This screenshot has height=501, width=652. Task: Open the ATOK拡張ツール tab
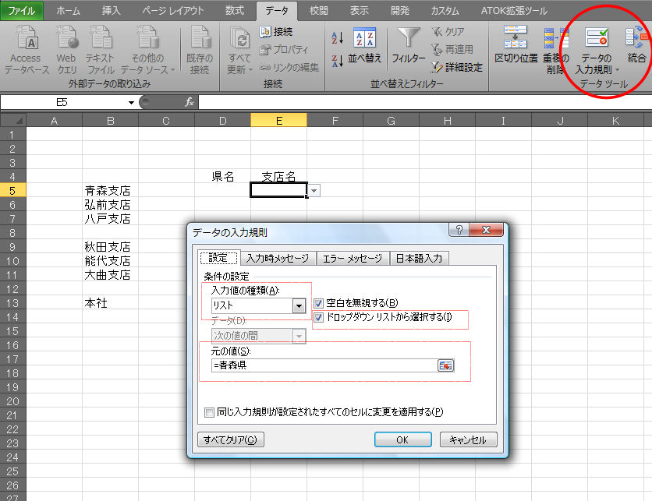point(514,10)
